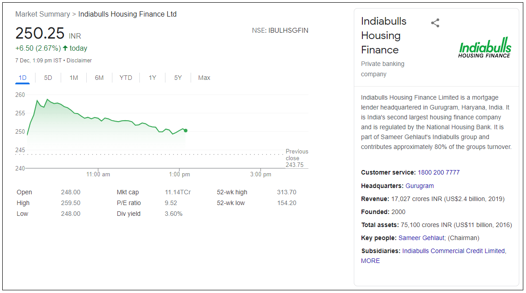
Task: Show the Max range chart
Action: (204, 78)
